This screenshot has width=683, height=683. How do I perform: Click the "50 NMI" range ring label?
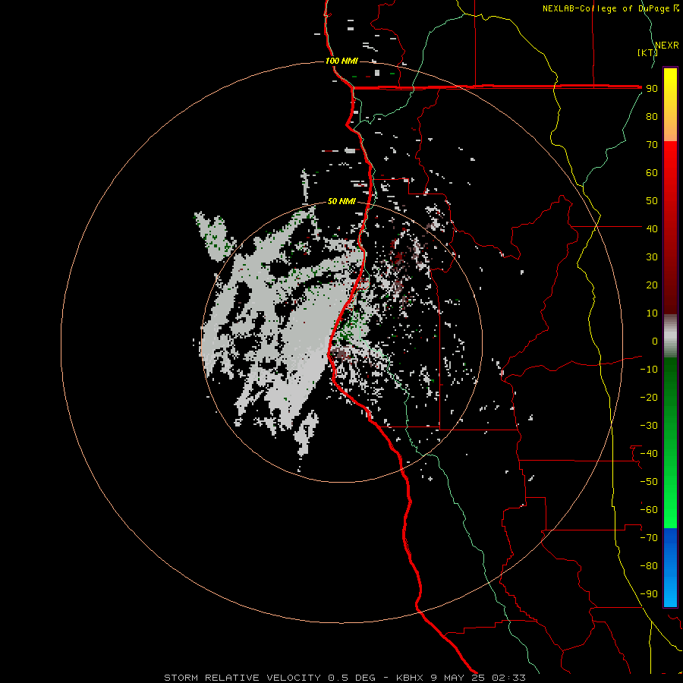click(341, 201)
